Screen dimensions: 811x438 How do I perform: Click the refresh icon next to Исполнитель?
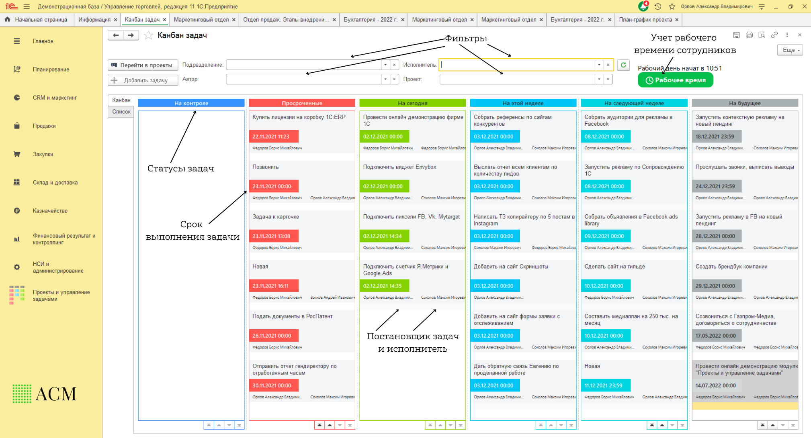pos(623,65)
